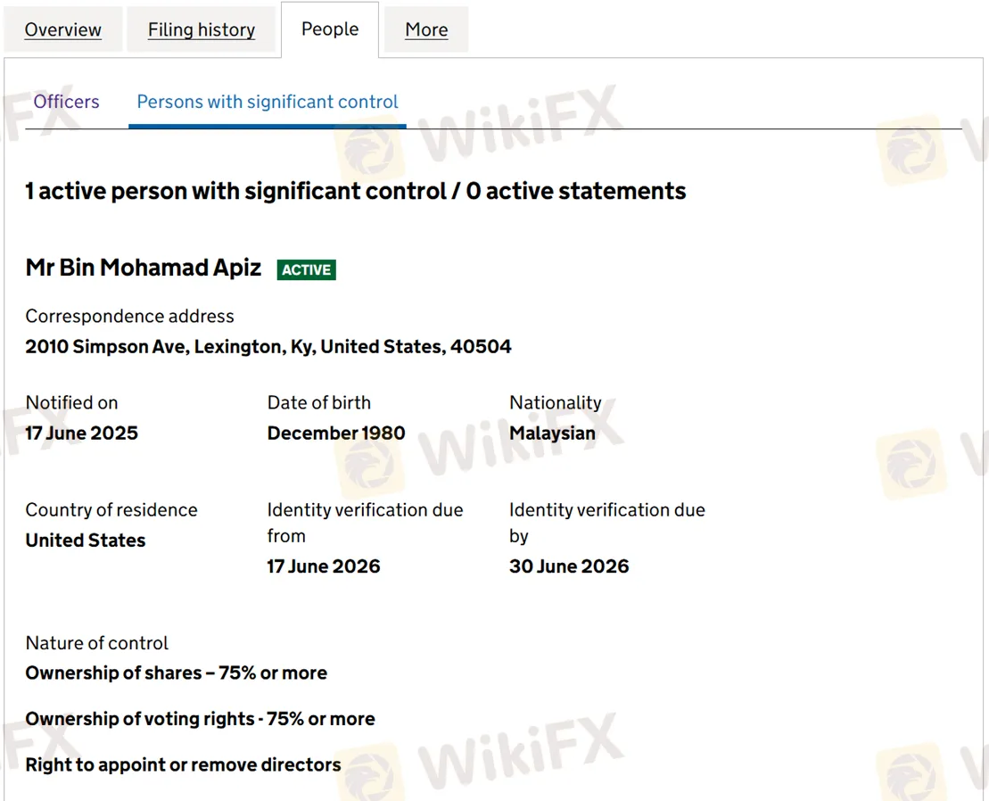The width and height of the screenshot is (989, 801).
Task: Select the People tab
Action: [330, 29]
